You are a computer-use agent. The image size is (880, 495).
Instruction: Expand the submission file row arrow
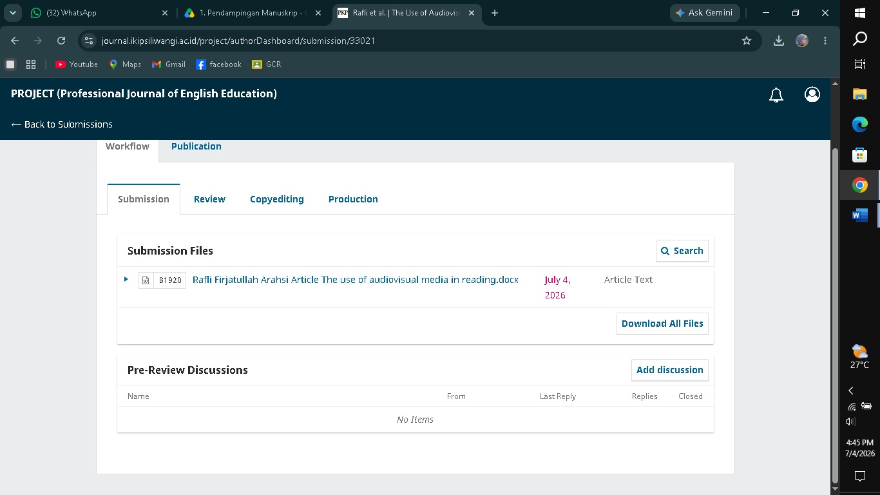[x=126, y=279]
